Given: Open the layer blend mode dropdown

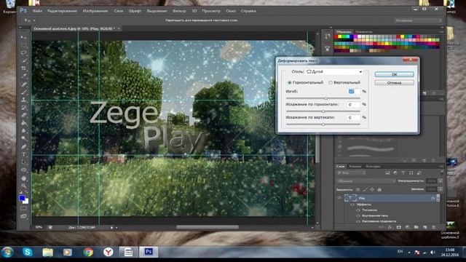Looking at the screenshot, I should point(366,181).
